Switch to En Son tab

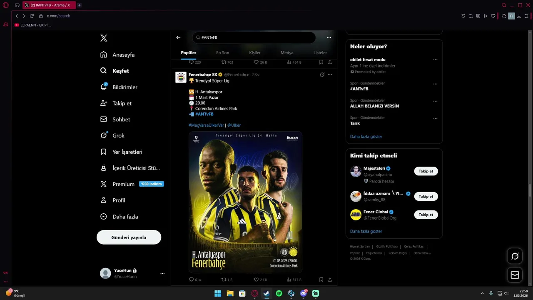pos(222,53)
